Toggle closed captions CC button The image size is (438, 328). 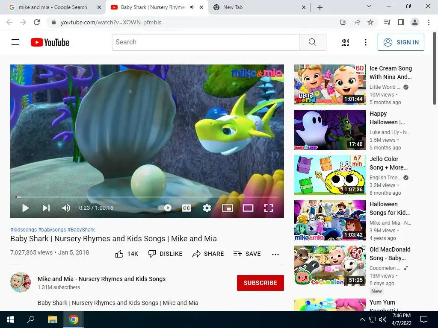click(186, 208)
